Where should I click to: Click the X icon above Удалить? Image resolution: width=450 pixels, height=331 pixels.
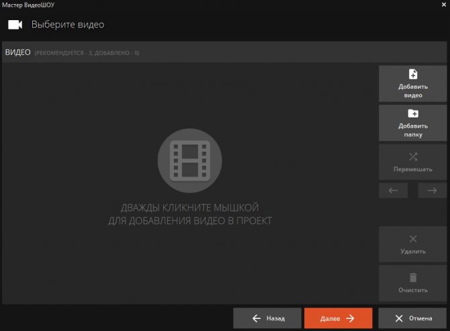point(413,239)
